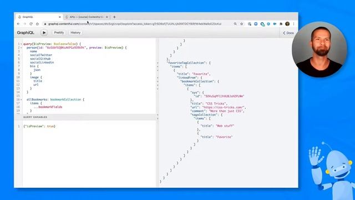The height and width of the screenshot is (200, 355).
Task: Click the json field under bio
Action: point(37,70)
